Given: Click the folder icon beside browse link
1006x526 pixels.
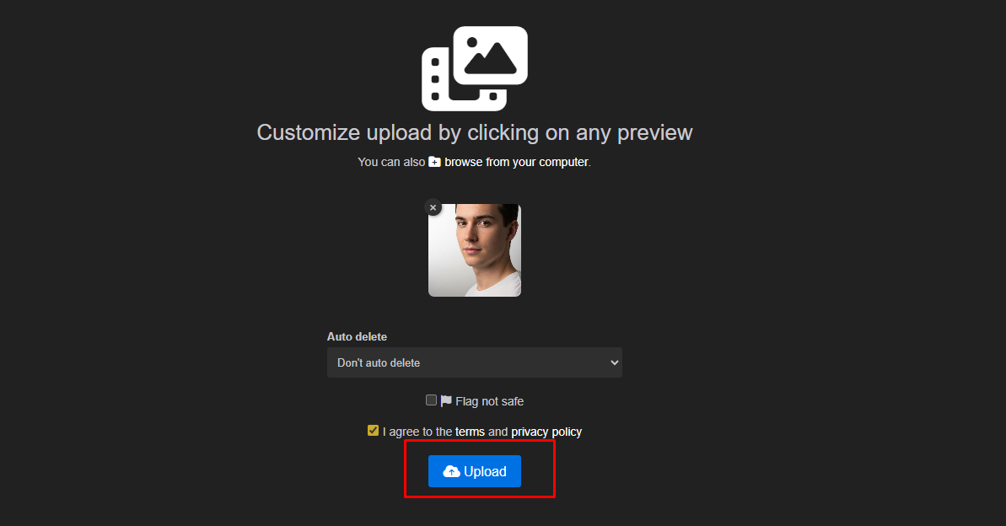Looking at the screenshot, I should (x=434, y=162).
